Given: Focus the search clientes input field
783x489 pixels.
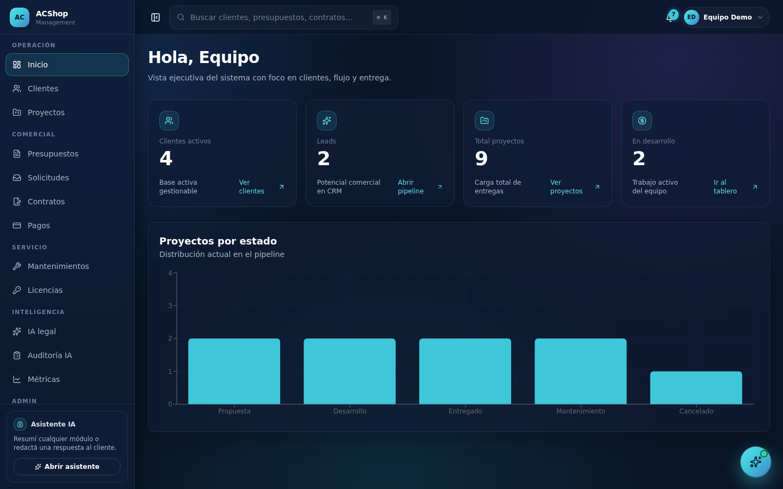Looking at the screenshot, I should [x=284, y=17].
